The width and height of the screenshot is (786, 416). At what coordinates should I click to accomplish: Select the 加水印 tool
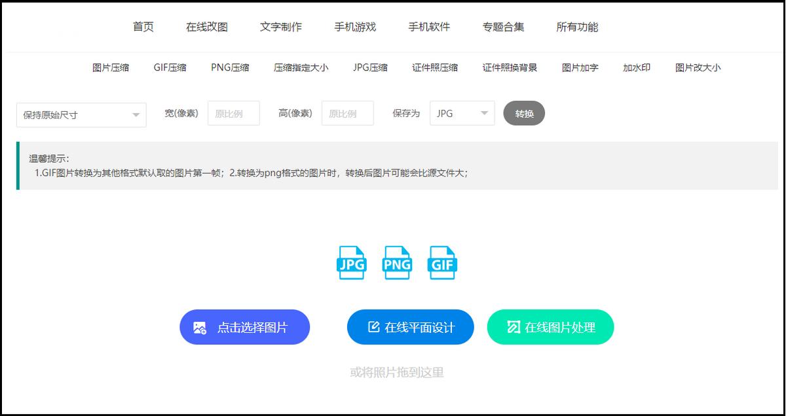[635, 67]
